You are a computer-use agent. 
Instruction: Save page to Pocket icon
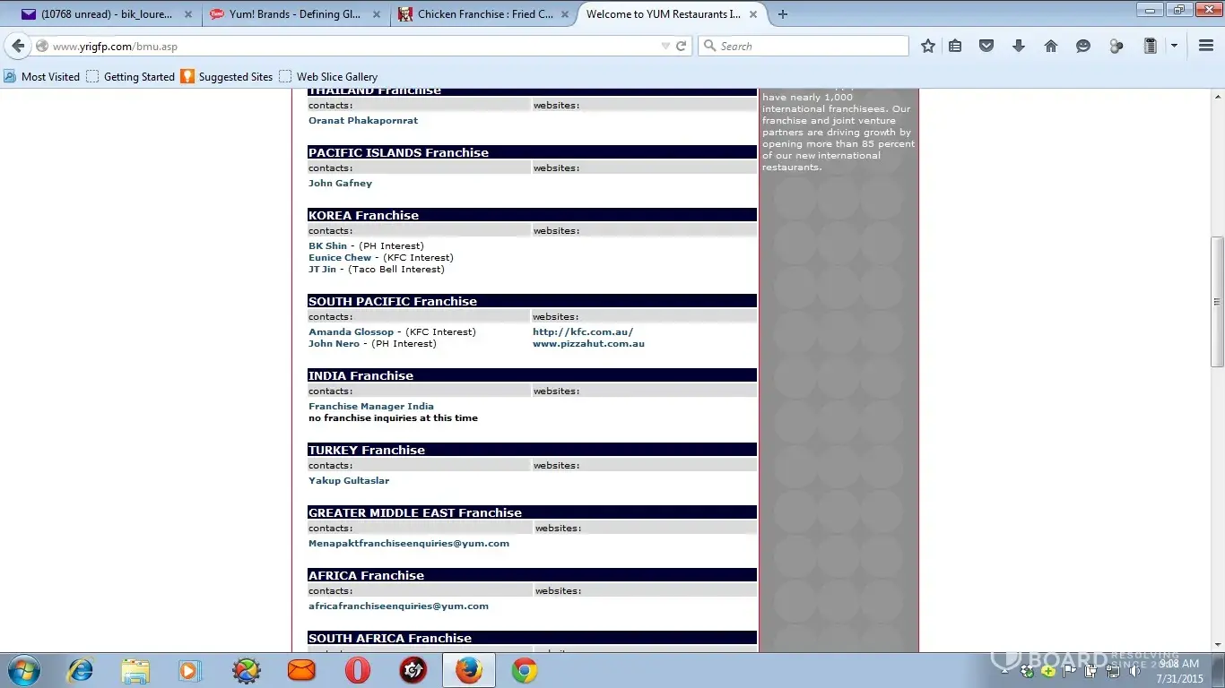[986, 47]
